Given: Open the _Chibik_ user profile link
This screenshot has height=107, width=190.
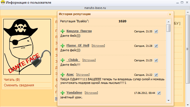Looking at the screenshot, I should click(x=73, y=60).
